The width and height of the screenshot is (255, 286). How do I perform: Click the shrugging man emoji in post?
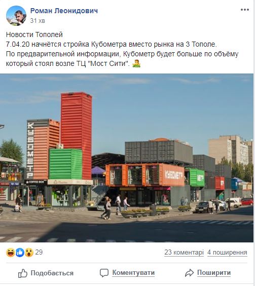pyautogui.click(x=136, y=64)
